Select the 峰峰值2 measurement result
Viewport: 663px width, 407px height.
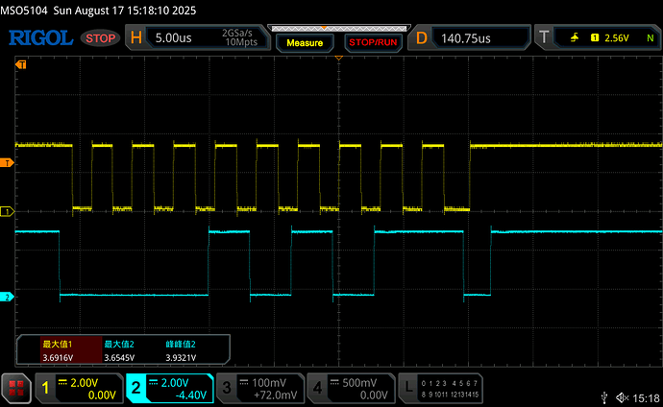(x=181, y=349)
